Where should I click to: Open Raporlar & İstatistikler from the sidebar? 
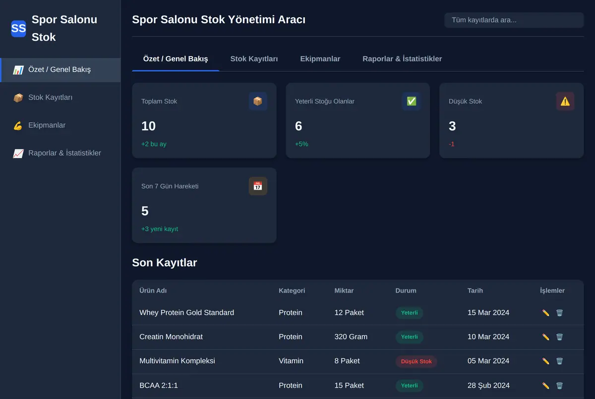[x=60, y=153]
